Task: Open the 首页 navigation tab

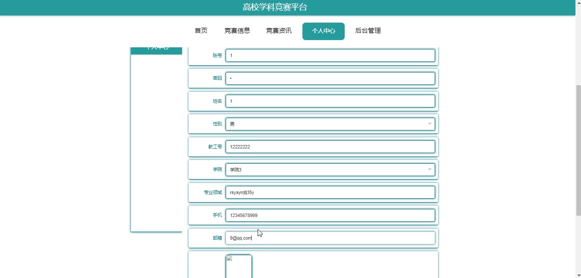Action: tap(201, 31)
